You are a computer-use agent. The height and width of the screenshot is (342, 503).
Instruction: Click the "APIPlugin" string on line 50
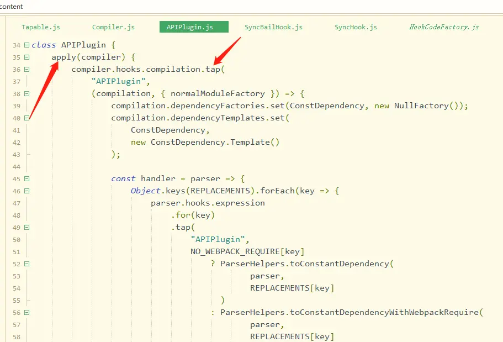click(x=218, y=240)
